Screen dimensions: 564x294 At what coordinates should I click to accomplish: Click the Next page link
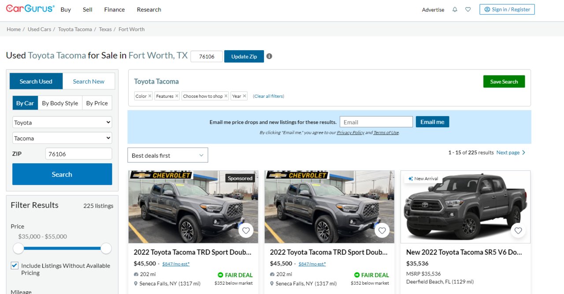508,153
